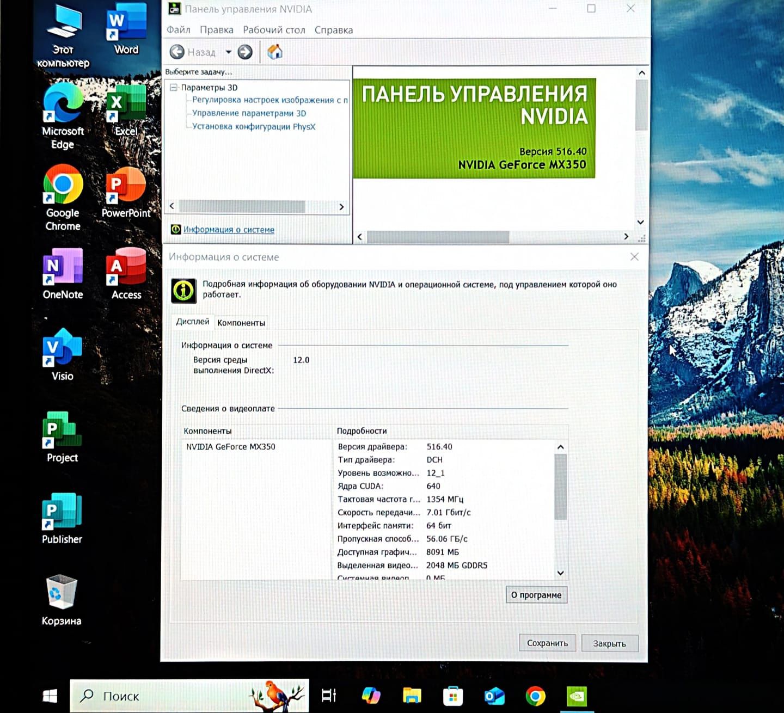
Task: Click the Поиск taskbar search box
Action: point(189,696)
